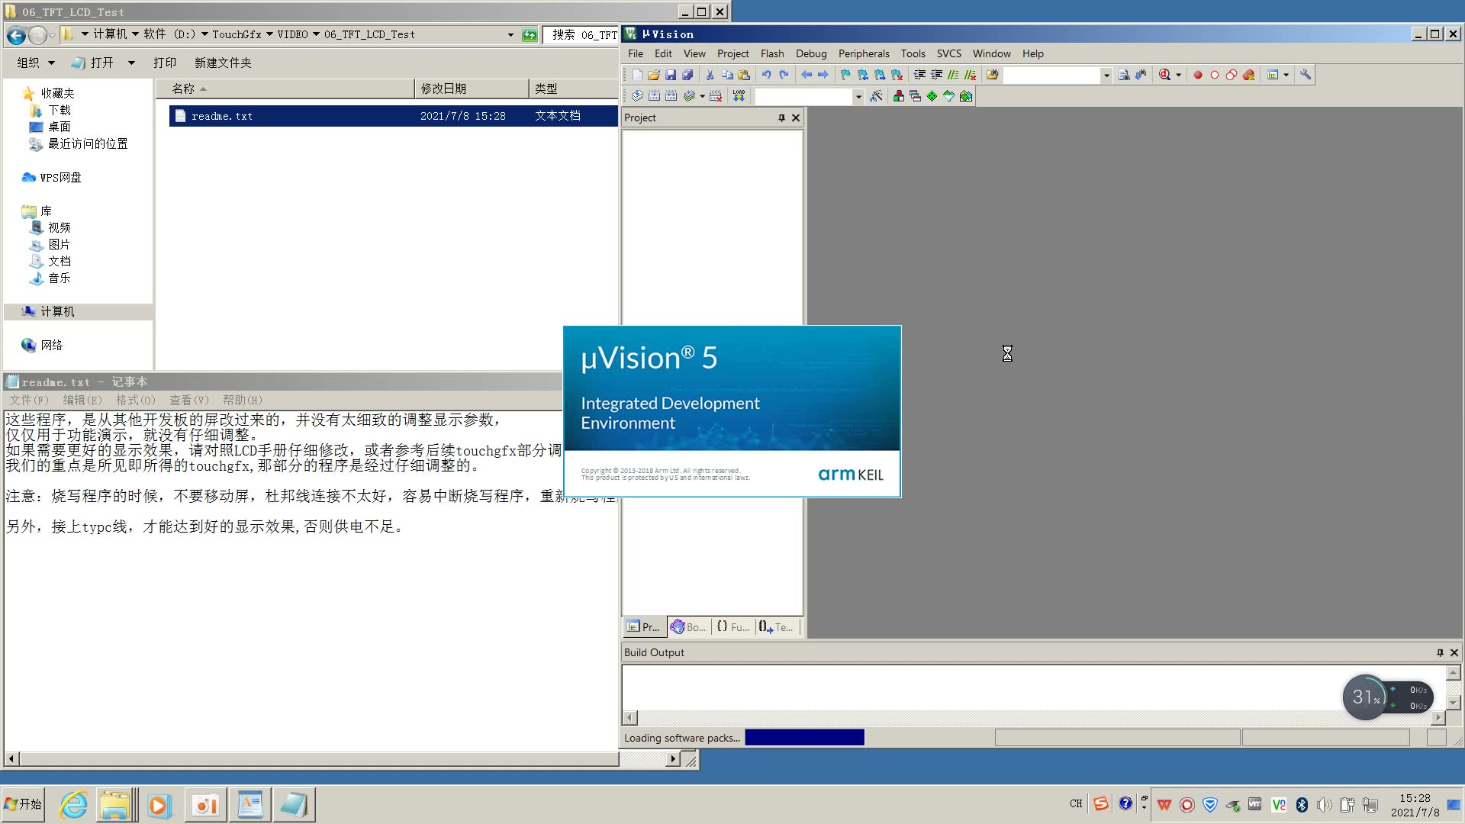Click the New file icon in µVision toolbar

[x=637, y=75]
